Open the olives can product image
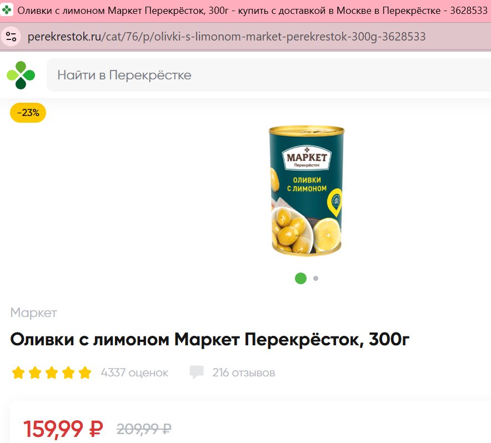This screenshot has width=491, height=443. point(306,192)
